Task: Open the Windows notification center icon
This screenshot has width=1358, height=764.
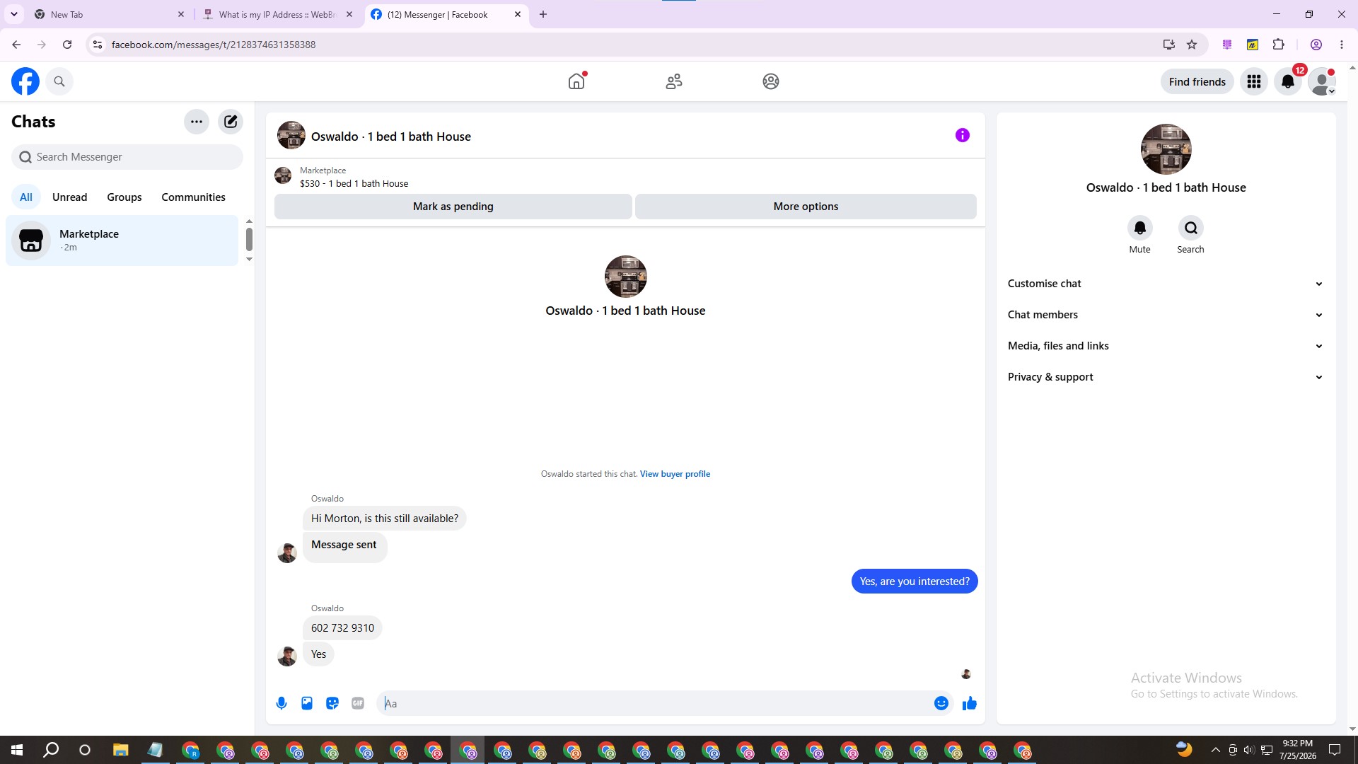Action: coord(1335,750)
